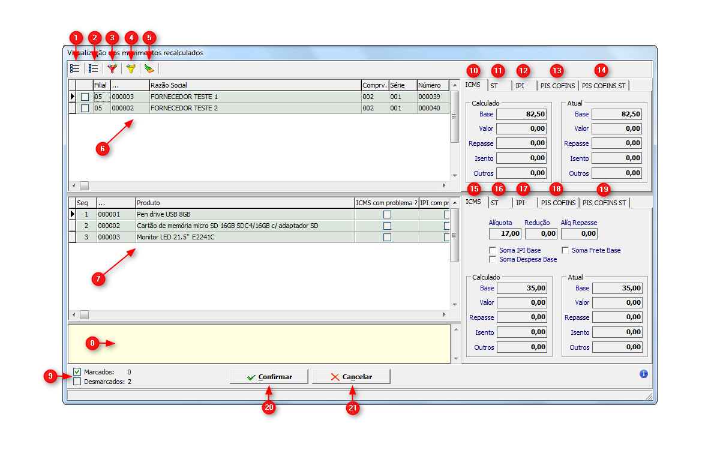720x450 pixels.
Task: Open the PIS COFINS ST tab above the 82,50 totals
Action: [604, 86]
